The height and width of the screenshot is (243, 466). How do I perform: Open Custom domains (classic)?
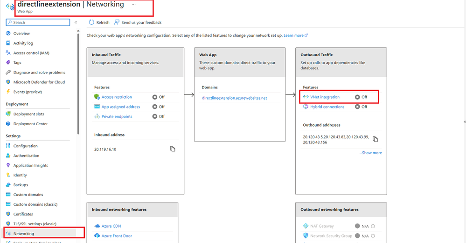pos(35,204)
